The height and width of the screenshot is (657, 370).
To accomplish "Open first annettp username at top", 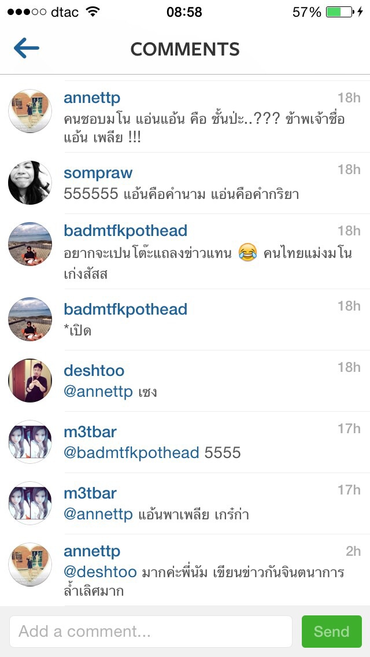I will click(92, 98).
